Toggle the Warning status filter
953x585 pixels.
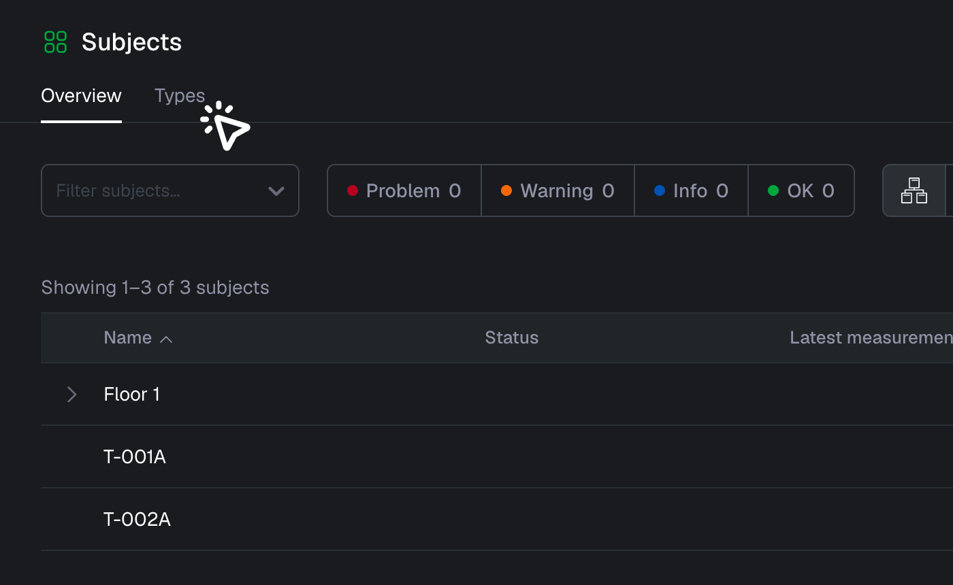click(x=558, y=190)
